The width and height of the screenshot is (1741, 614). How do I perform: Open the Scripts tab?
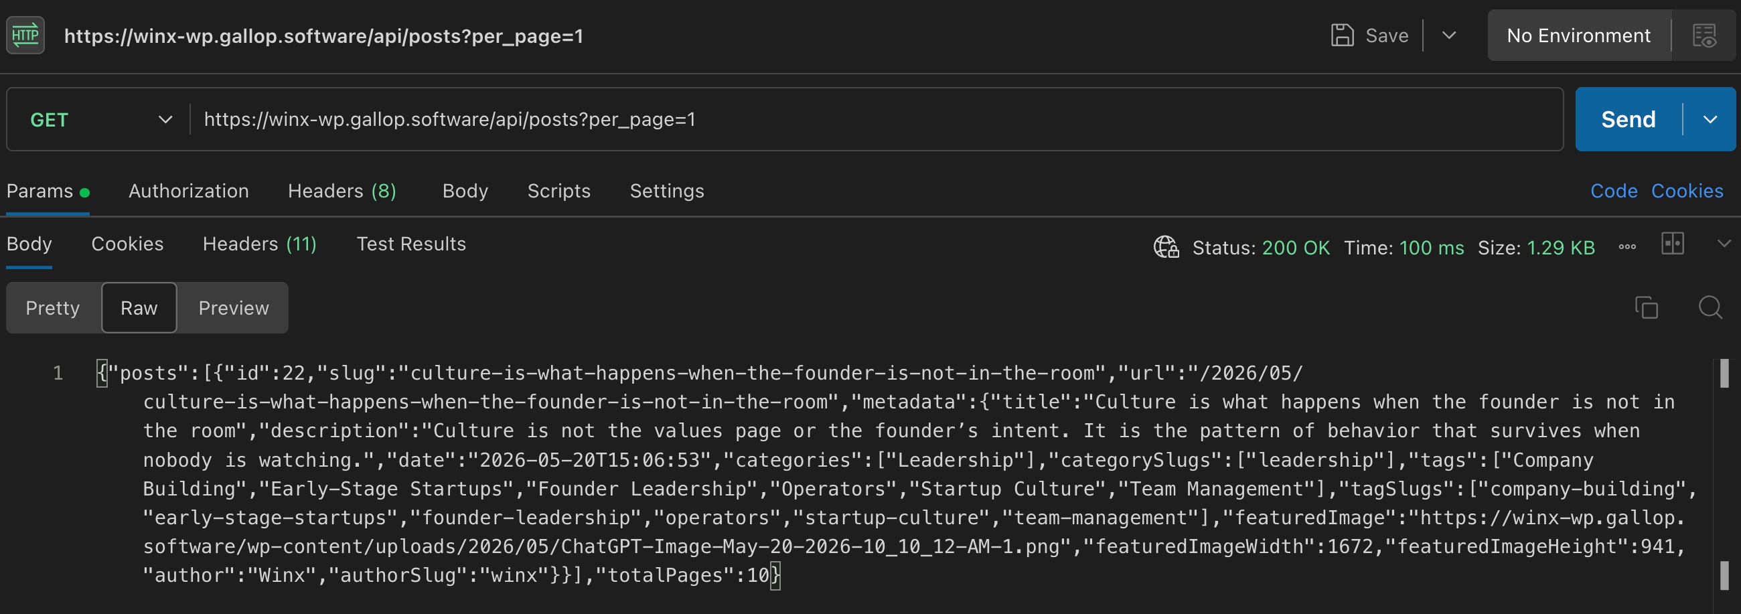[558, 191]
